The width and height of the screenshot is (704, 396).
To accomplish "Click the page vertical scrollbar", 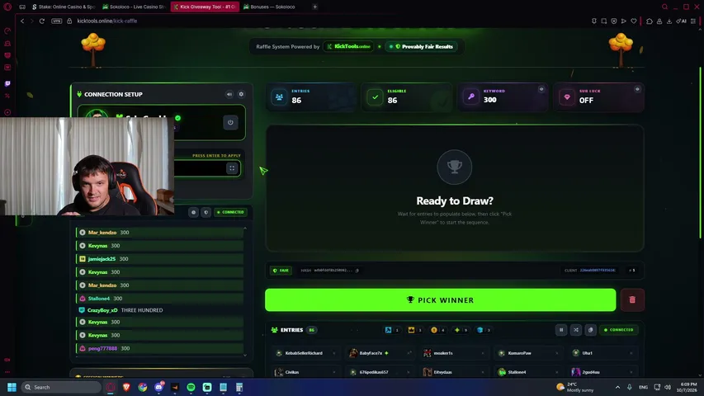I will [701, 153].
